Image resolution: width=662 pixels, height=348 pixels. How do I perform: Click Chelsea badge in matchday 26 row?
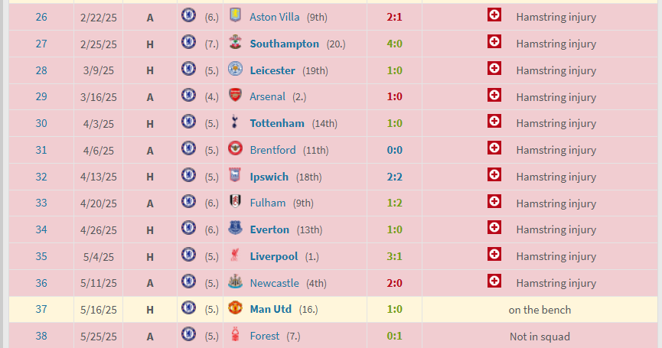pyautogui.click(x=188, y=15)
